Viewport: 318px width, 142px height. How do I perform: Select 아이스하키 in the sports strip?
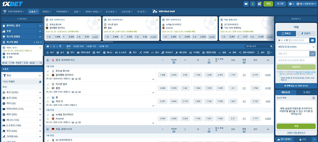pyautogui.click(x=83, y=53)
